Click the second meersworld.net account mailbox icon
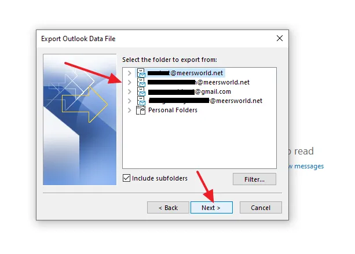This screenshot has width=355, height=254. point(141,82)
